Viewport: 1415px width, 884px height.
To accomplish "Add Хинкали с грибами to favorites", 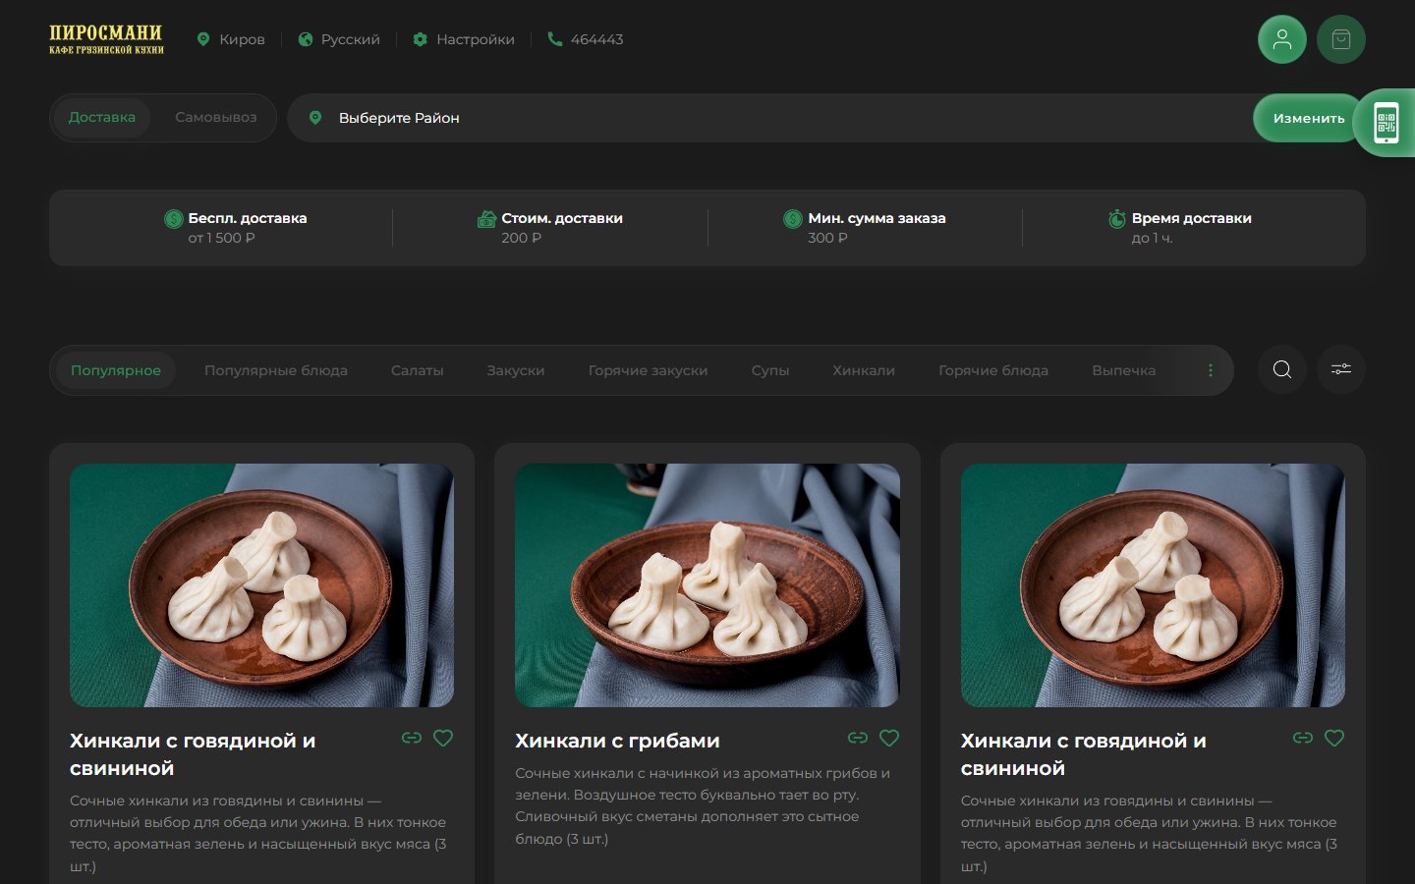I will point(889,738).
